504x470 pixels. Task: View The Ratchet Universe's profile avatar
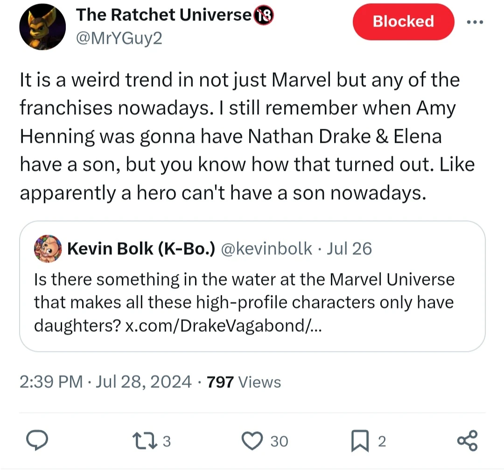(x=42, y=26)
